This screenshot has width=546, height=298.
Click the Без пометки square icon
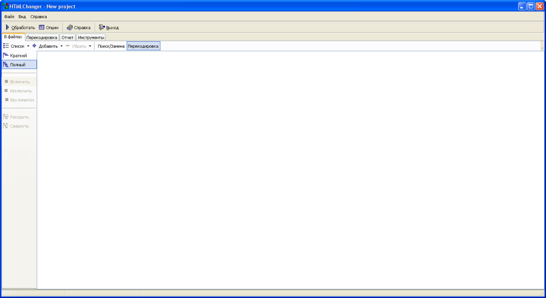click(6, 100)
